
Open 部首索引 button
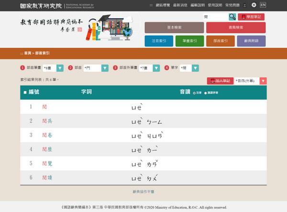click(221, 41)
